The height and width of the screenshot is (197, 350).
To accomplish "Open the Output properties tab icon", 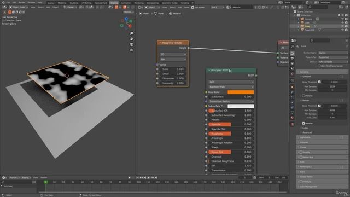I will pyautogui.click(x=293, y=59).
